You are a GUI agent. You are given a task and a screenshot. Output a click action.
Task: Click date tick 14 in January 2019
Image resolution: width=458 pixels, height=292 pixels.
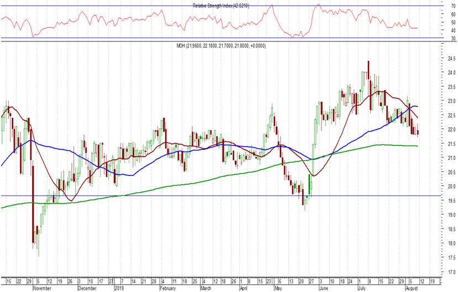tap(133, 281)
